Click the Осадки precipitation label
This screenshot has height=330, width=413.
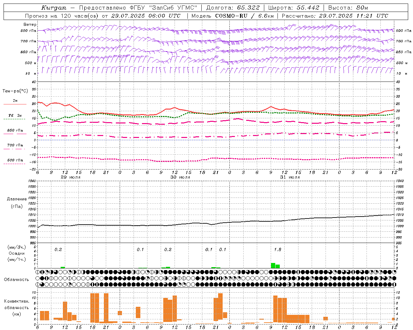tap(17, 253)
